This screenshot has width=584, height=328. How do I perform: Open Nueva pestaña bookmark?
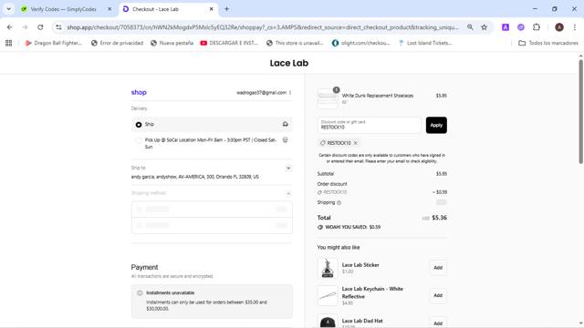[x=172, y=43]
